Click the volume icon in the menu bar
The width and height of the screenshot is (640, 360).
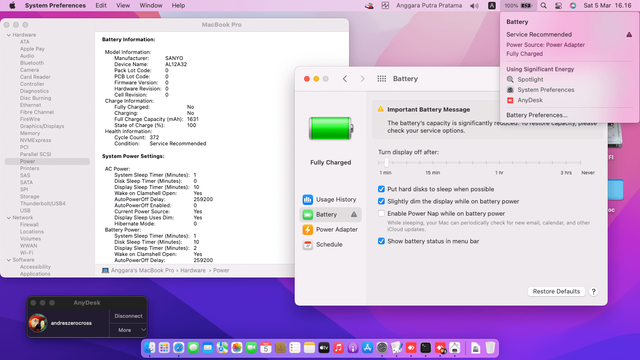(475, 6)
